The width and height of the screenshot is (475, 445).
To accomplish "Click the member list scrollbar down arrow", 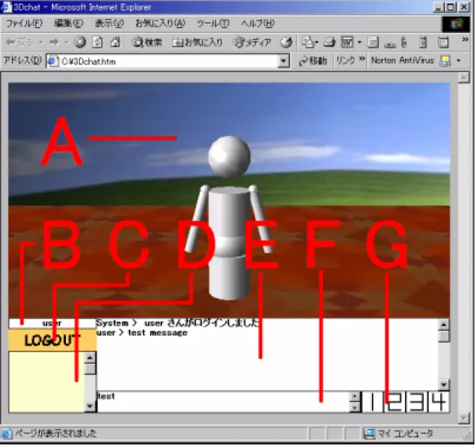I will [90, 406].
